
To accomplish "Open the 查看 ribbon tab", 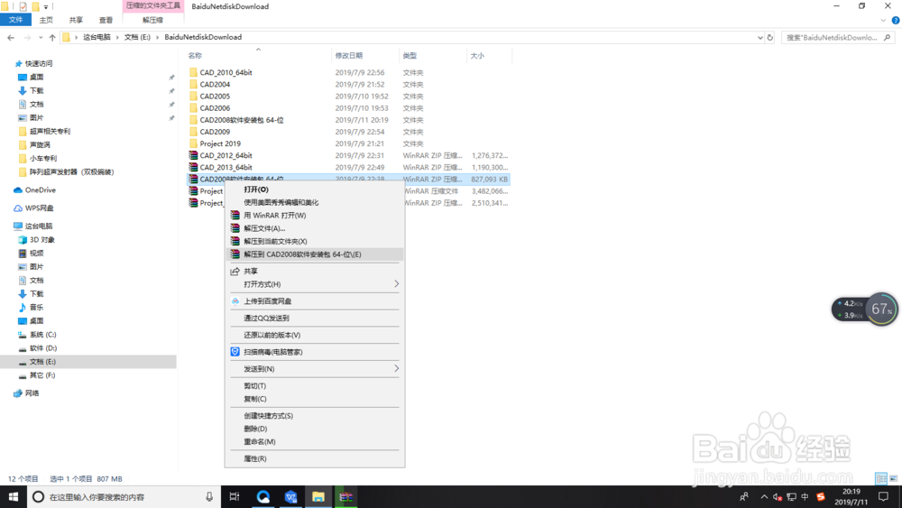I will (106, 20).
